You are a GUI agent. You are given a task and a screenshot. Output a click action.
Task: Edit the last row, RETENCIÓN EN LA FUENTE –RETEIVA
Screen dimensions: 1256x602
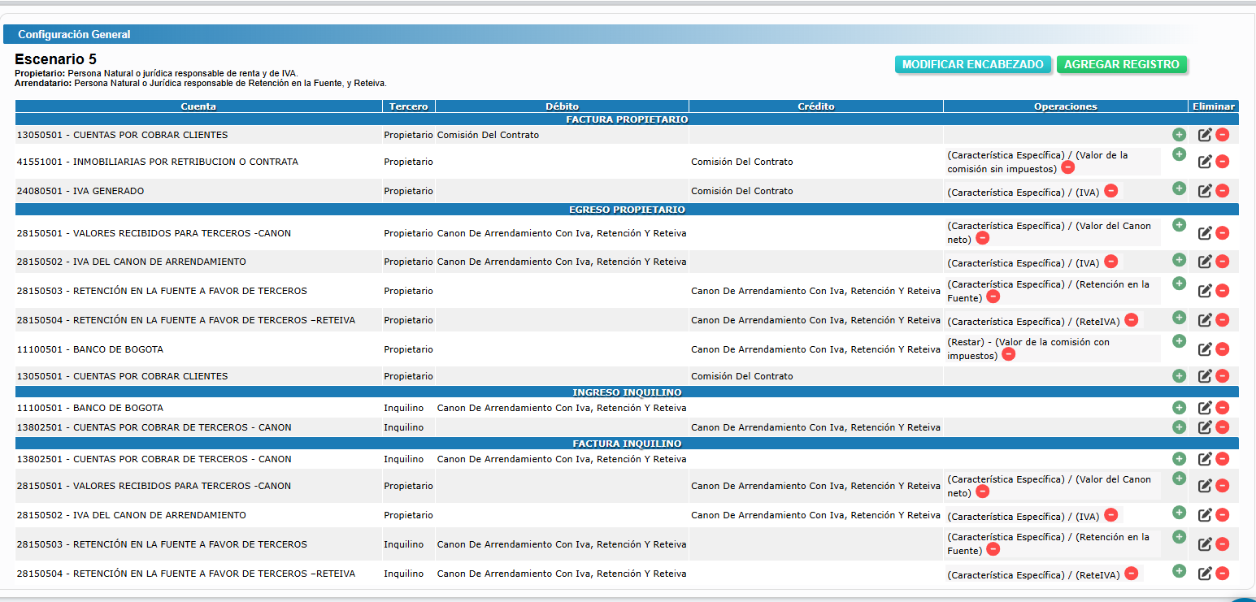pos(1205,574)
